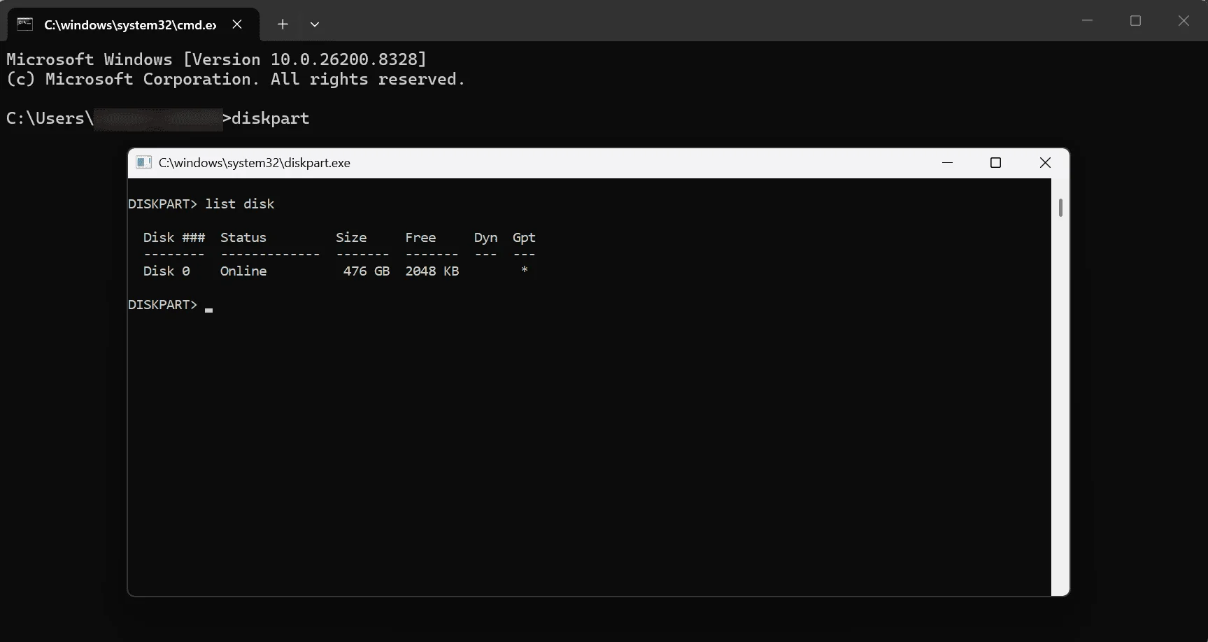Maximize the diskpart.exe window
1208x642 pixels.
coord(996,162)
